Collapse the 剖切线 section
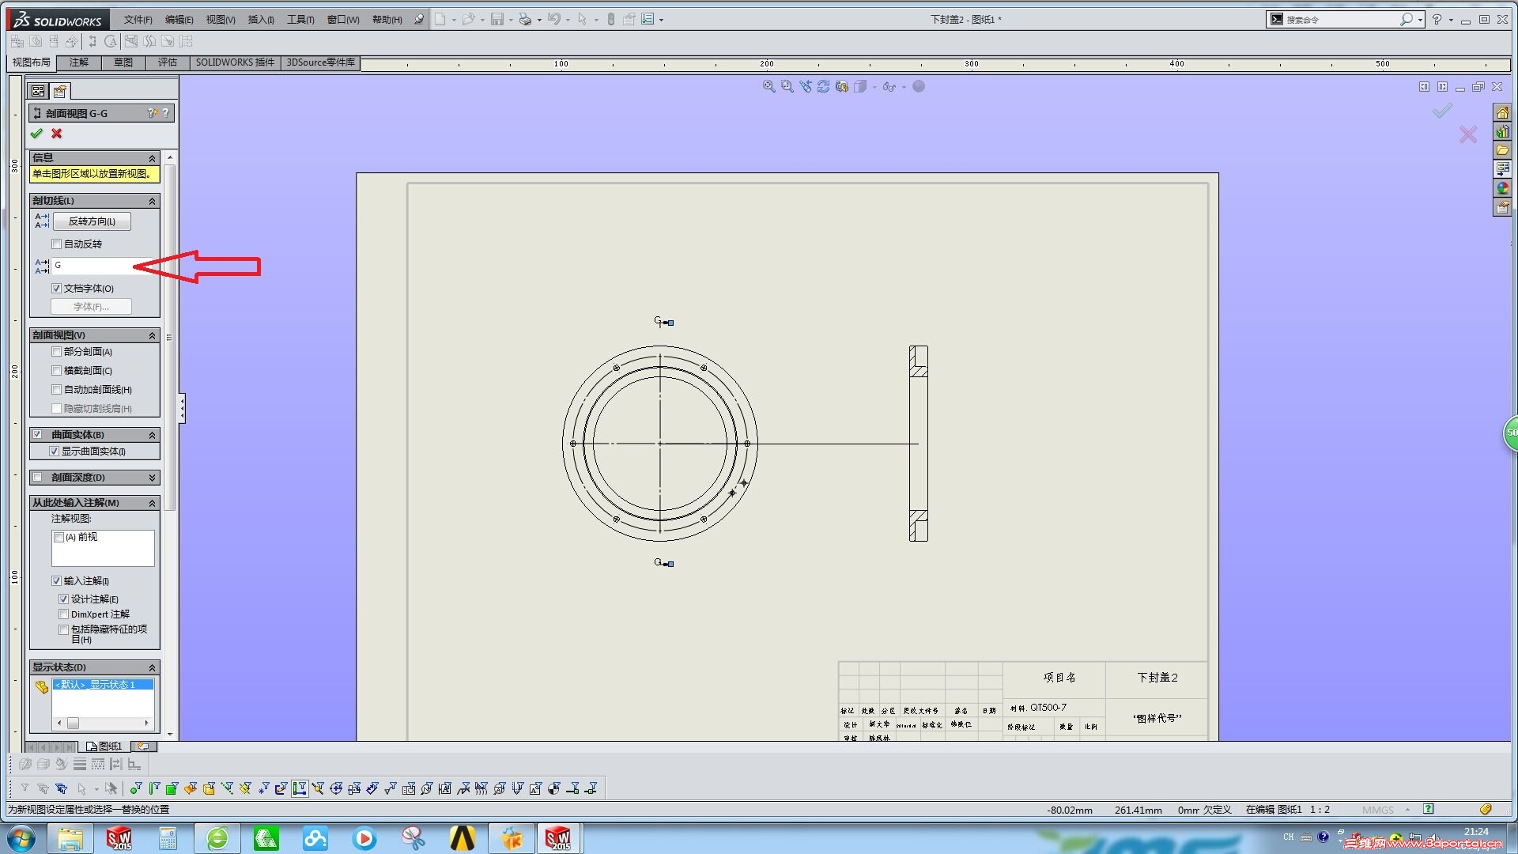 [x=152, y=201]
